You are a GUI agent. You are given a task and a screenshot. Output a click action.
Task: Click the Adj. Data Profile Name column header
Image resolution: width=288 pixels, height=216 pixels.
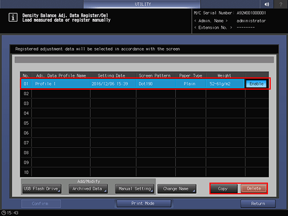tap(61, 76)
